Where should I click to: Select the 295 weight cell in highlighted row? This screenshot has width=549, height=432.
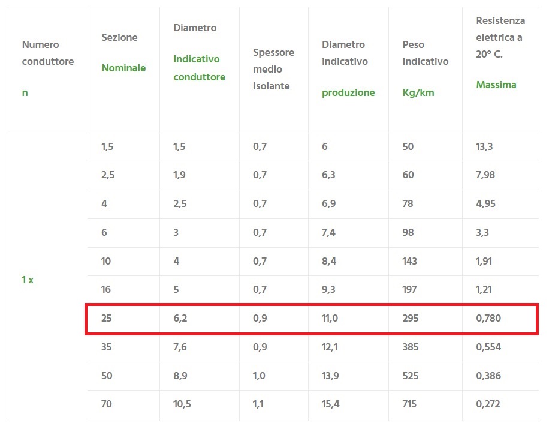click(x=410, y=319)
